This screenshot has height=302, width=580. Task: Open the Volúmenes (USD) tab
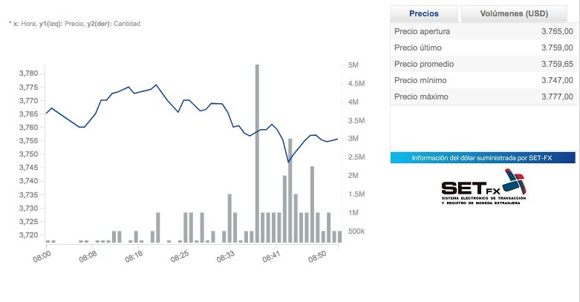click(x=513, y=13)
